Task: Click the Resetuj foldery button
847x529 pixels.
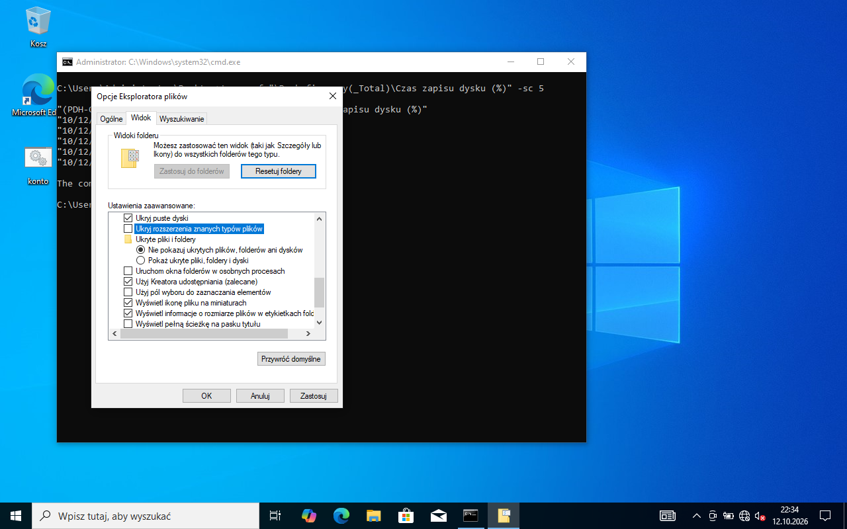Action: pos(279,171)
